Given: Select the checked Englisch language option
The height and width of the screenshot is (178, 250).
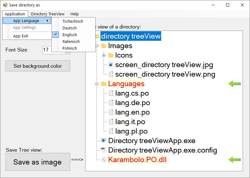Looking at the screenshot, I should pyautogui.click(x=70, y=35).
